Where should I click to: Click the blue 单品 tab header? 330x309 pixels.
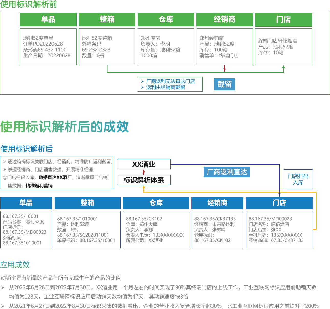point(26,203)
